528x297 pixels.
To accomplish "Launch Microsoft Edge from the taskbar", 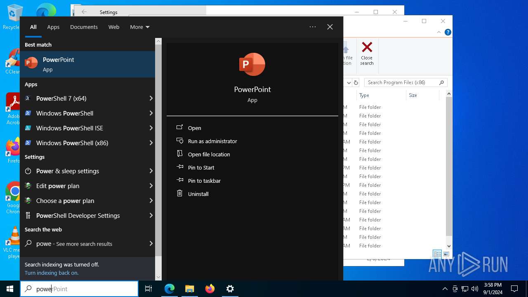I will pos(170,289).
